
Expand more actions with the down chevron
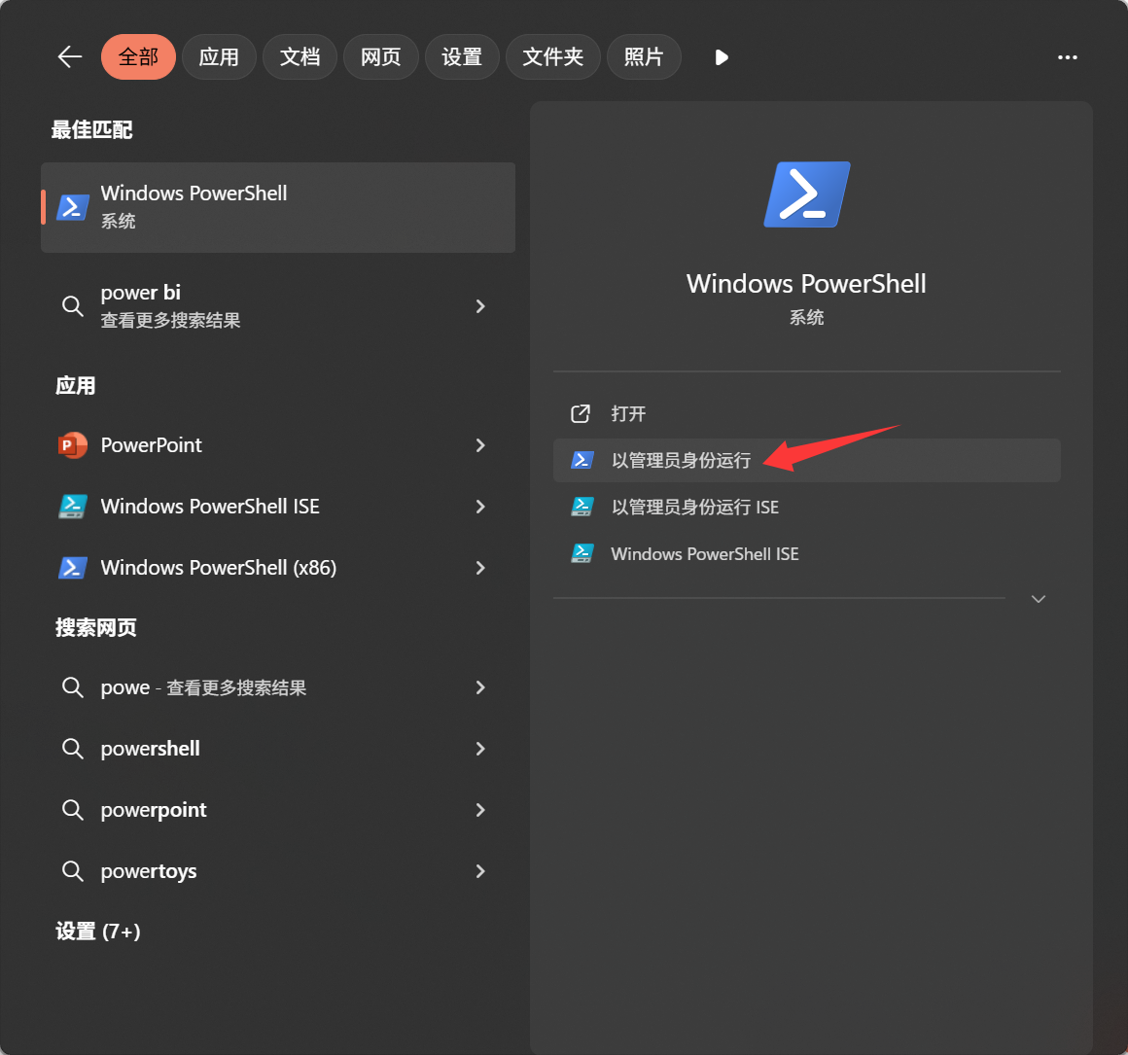(1039, 598)
